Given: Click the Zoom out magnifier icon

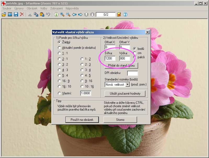Looking at the screenshot, I should 68,14.
